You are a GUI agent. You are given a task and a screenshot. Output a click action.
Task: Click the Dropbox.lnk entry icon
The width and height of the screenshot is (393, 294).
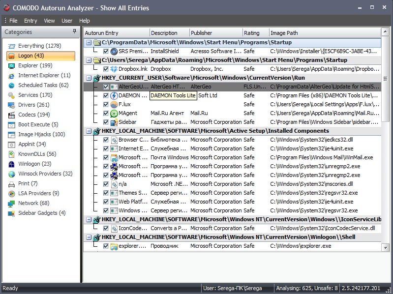(x=114, y=69)
